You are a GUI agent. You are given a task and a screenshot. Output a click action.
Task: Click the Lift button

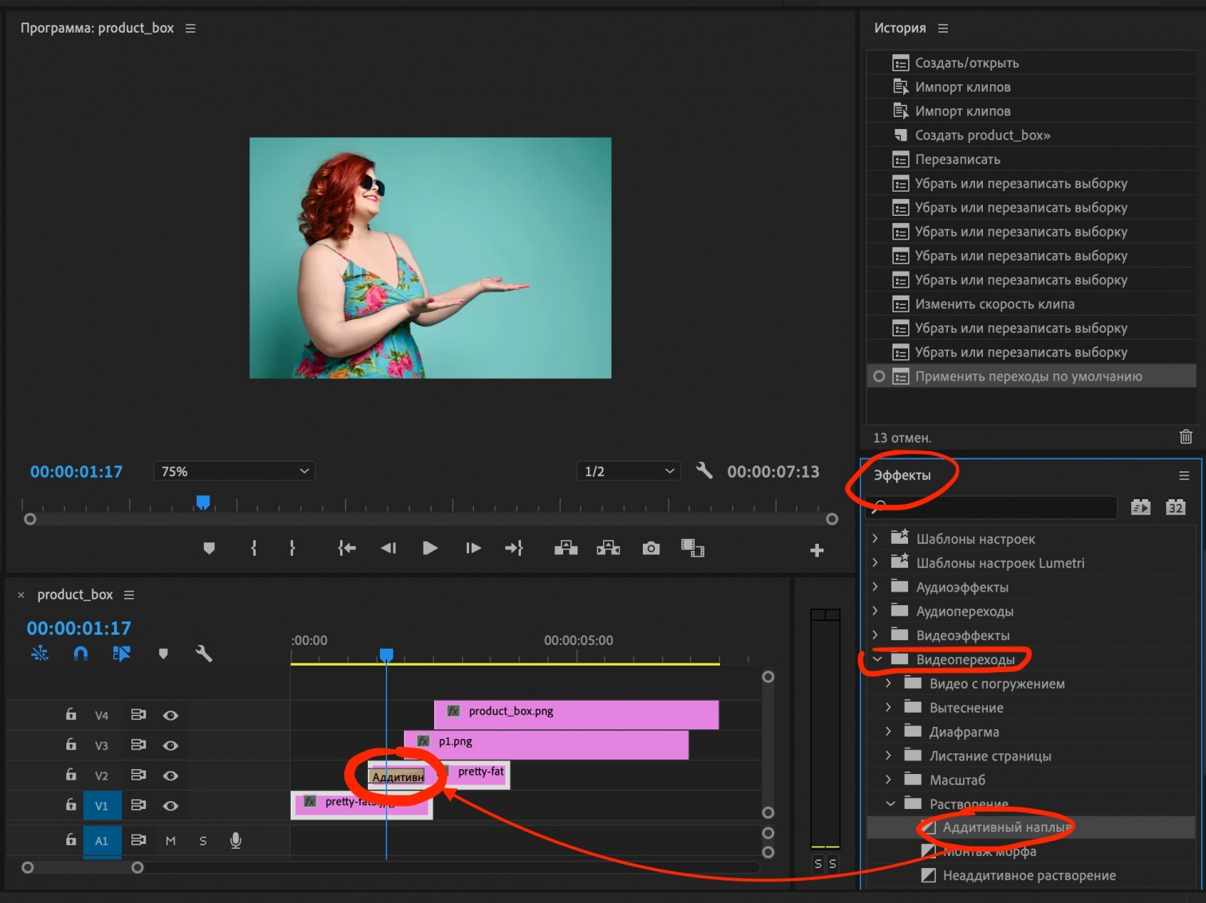[566, 548]
